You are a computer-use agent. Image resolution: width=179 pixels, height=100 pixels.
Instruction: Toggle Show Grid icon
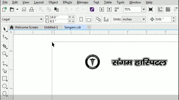168,9
